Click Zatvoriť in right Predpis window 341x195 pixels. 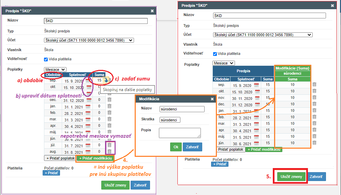point(316,177)
